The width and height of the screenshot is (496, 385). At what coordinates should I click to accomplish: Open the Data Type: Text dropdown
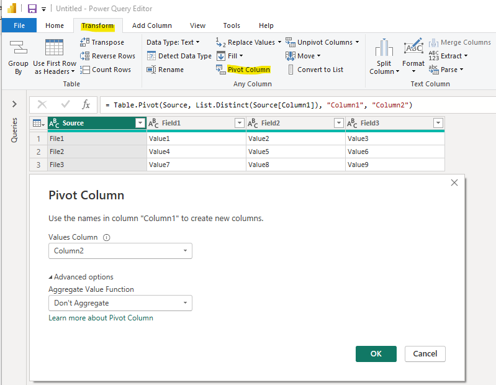[x=173, y=42]
